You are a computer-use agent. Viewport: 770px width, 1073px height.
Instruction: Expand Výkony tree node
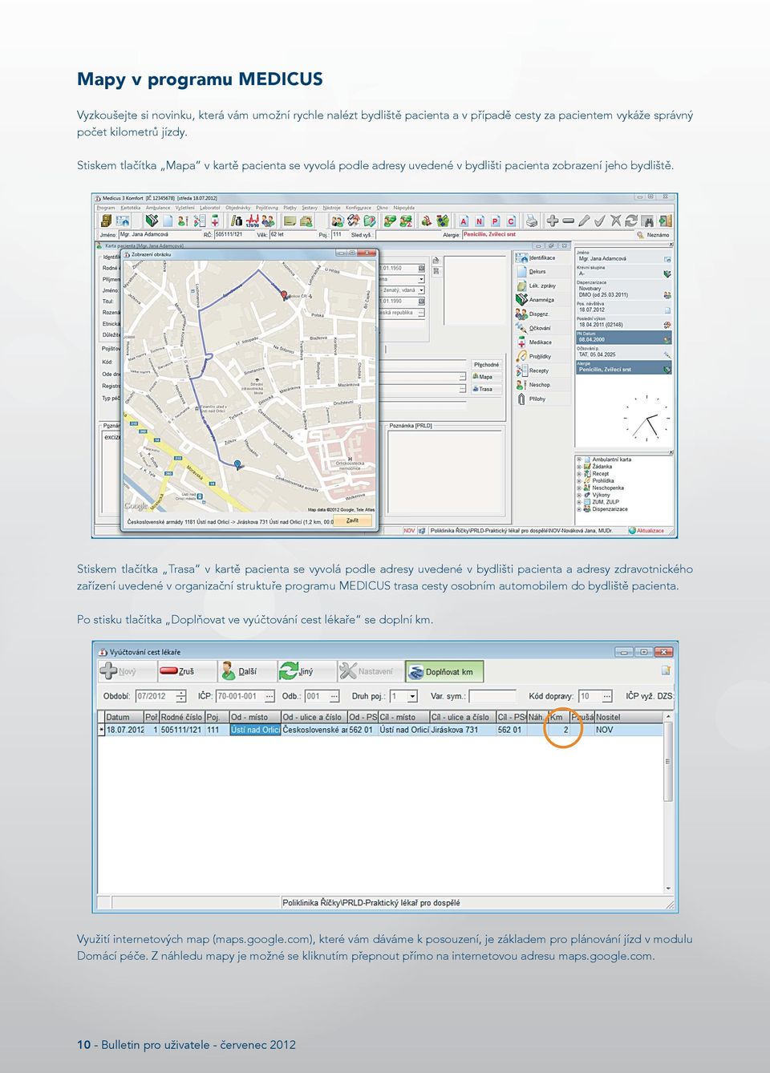(x=579, y=495)
